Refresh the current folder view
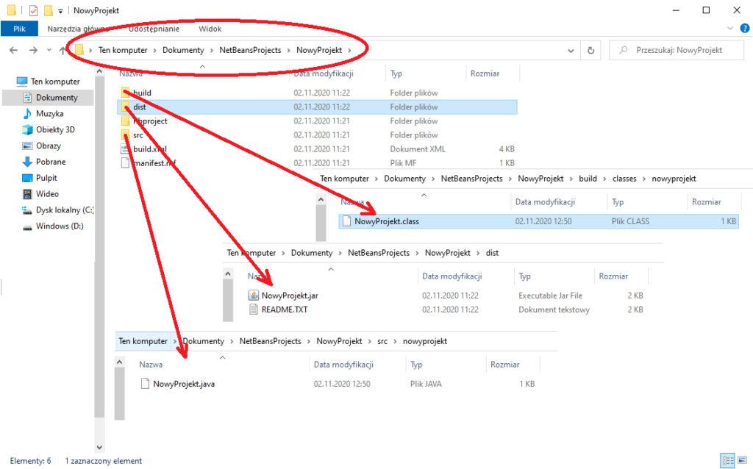 pos(590,50)
